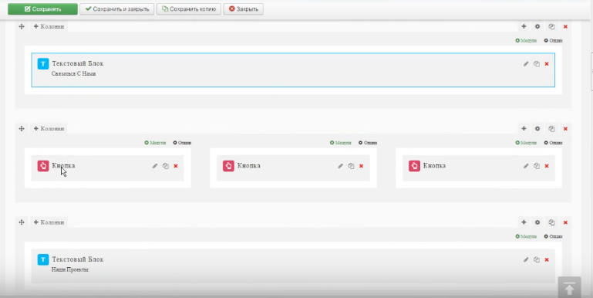Screen dimensions: 593x298
Task: Edit the middle Кнопка block with pencil
Action: click(x=340, y=166)
